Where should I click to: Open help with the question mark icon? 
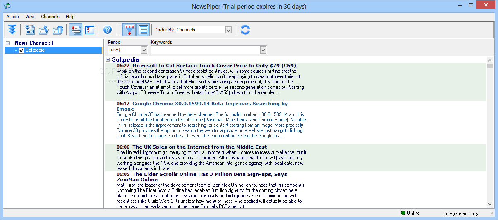[x=108, y=30]
